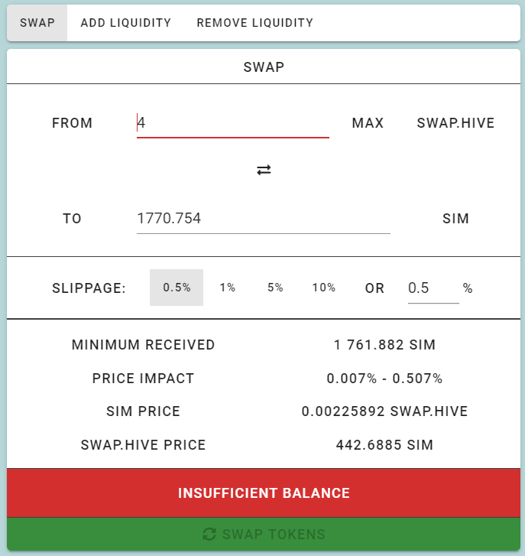The image size is (525, 556).
Task: Click the To amount input field
Action: tap(263, 219)
